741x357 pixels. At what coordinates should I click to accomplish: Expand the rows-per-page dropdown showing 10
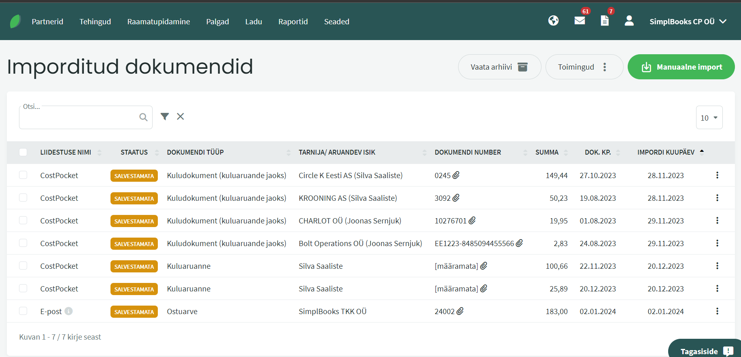point(709,117)
